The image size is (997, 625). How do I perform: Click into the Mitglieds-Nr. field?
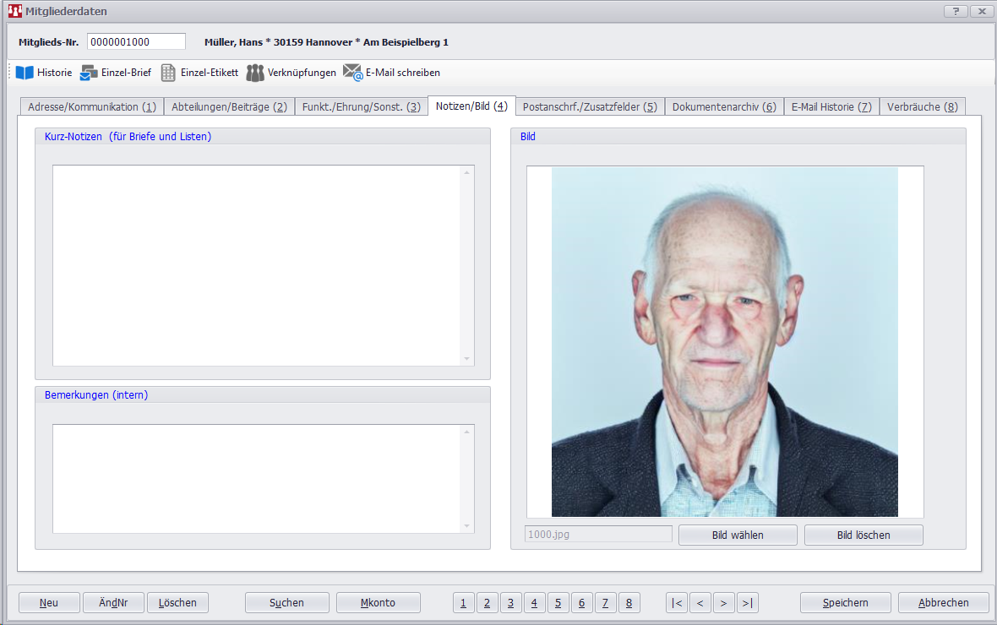(x=136, y=42)
